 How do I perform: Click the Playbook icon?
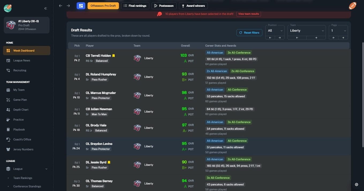[x=8, y=129]
